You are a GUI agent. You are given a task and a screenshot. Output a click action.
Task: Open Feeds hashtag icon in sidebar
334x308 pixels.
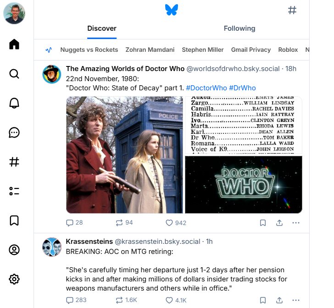[x=14, y=162]
